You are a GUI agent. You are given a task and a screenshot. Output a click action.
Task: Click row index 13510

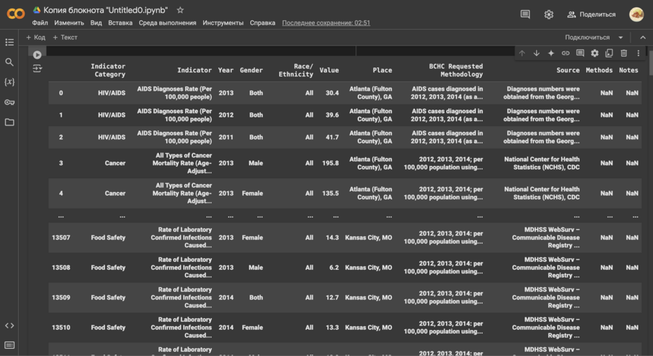[x=61, y=327]
